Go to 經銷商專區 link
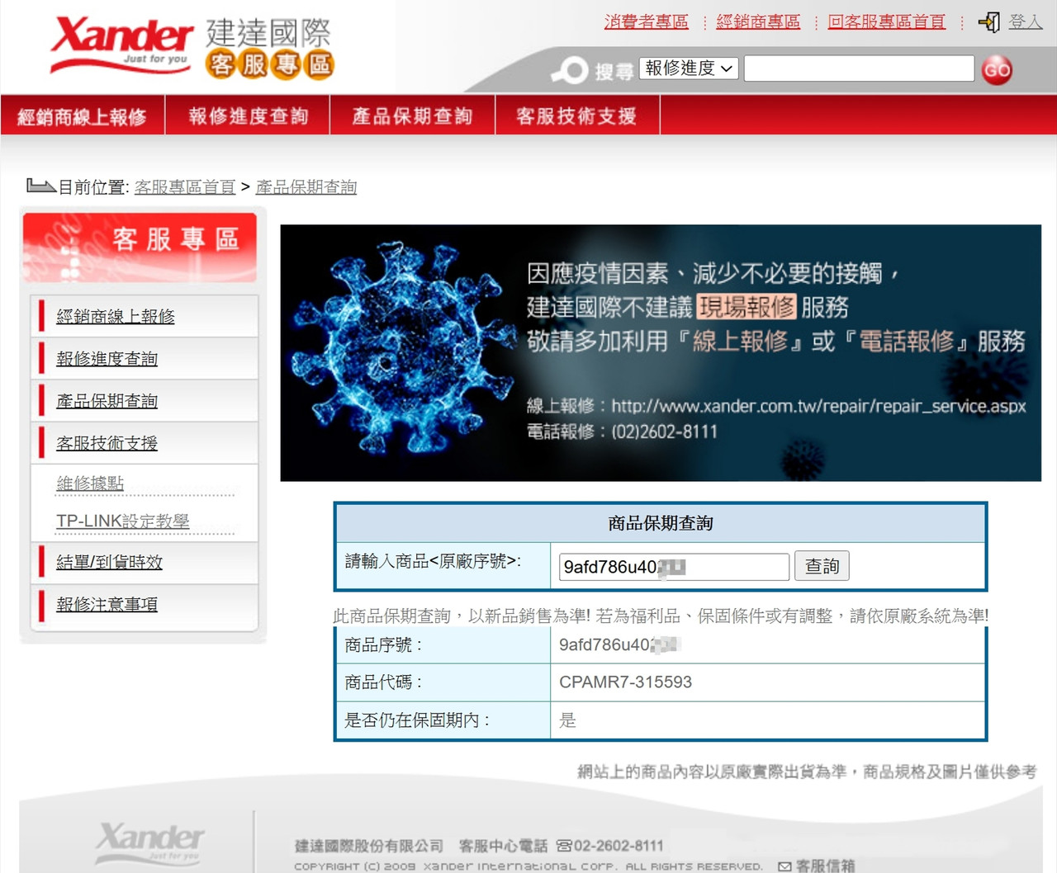Viewport: 1057px width, 873px height. pyautogui.click(x=758, y=21)
